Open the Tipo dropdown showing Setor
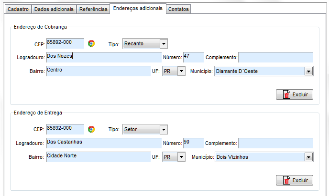The image size is (329, 196). pos(145,129)
